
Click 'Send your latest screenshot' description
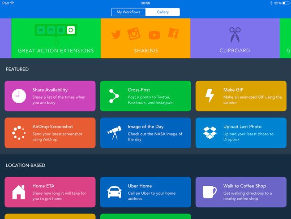click(x=57, y=137)
